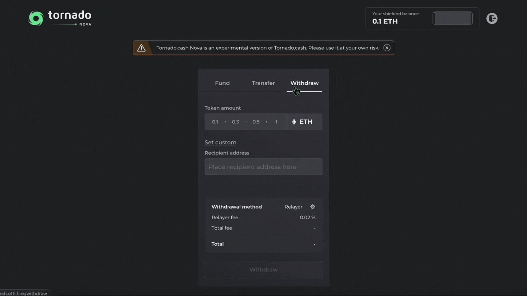Click the green Tornado swirl logo

tap(36, 18)
